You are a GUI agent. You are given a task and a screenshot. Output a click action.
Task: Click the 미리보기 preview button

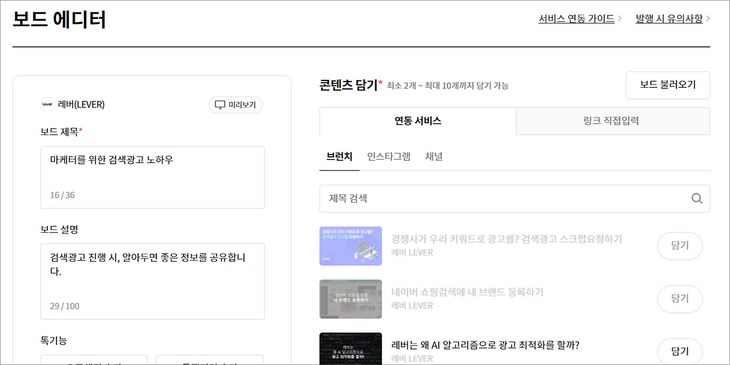235,104
